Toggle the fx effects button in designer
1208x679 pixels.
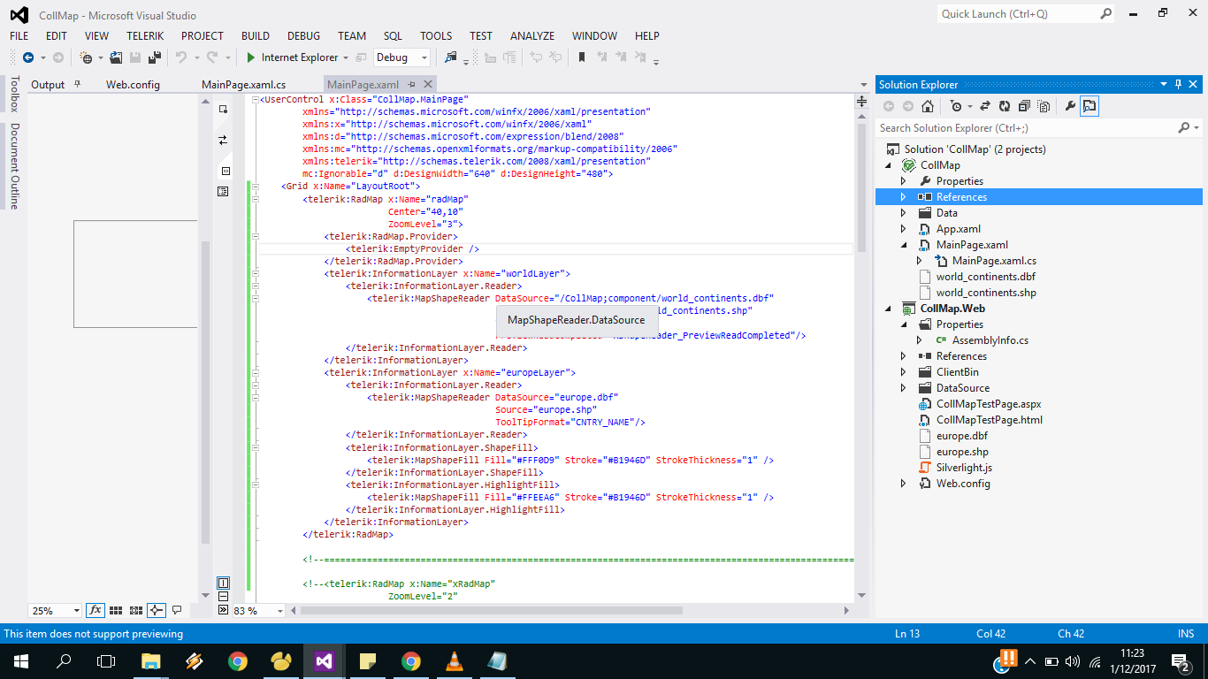pyautogui.click(x=96, y=610)
